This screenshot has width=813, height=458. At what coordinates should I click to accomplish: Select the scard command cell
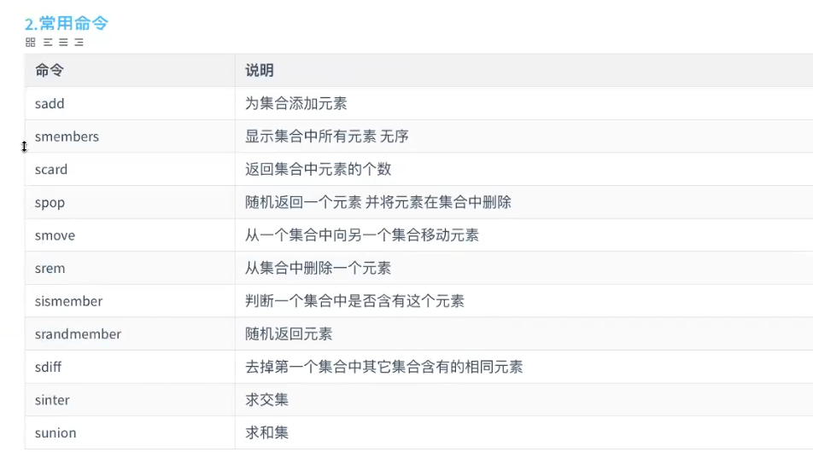point(130,170)
